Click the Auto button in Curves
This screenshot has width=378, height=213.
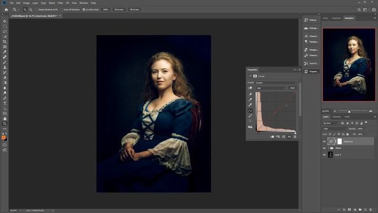click(292, 88)
